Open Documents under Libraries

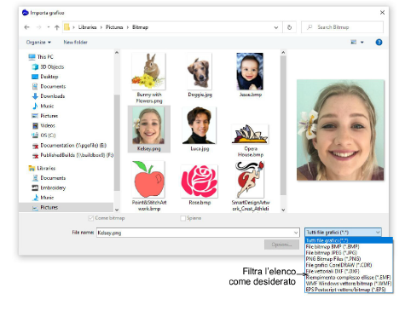tap(49, 178)
